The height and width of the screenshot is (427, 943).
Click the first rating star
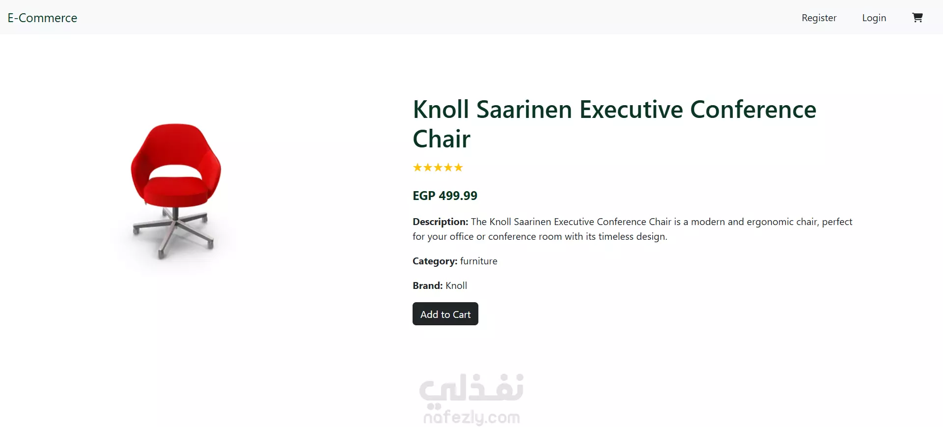pos(417,168)
